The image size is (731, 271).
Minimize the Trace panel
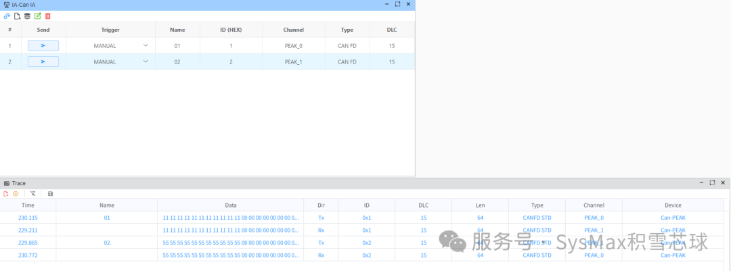(x=701, y=182)
